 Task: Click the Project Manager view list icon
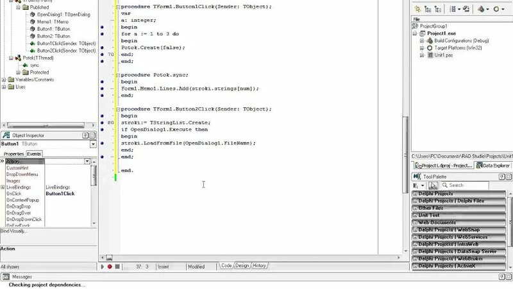click(x=453, y=9)
